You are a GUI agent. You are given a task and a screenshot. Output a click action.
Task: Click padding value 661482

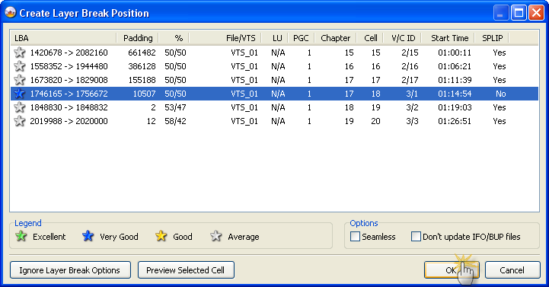(142, 53)
